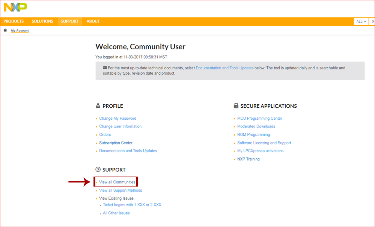Screen dimensions: 375x227
Task: Click the SUPPORT question mark icon
Action: pyautogui.click(x=98, y=170)
